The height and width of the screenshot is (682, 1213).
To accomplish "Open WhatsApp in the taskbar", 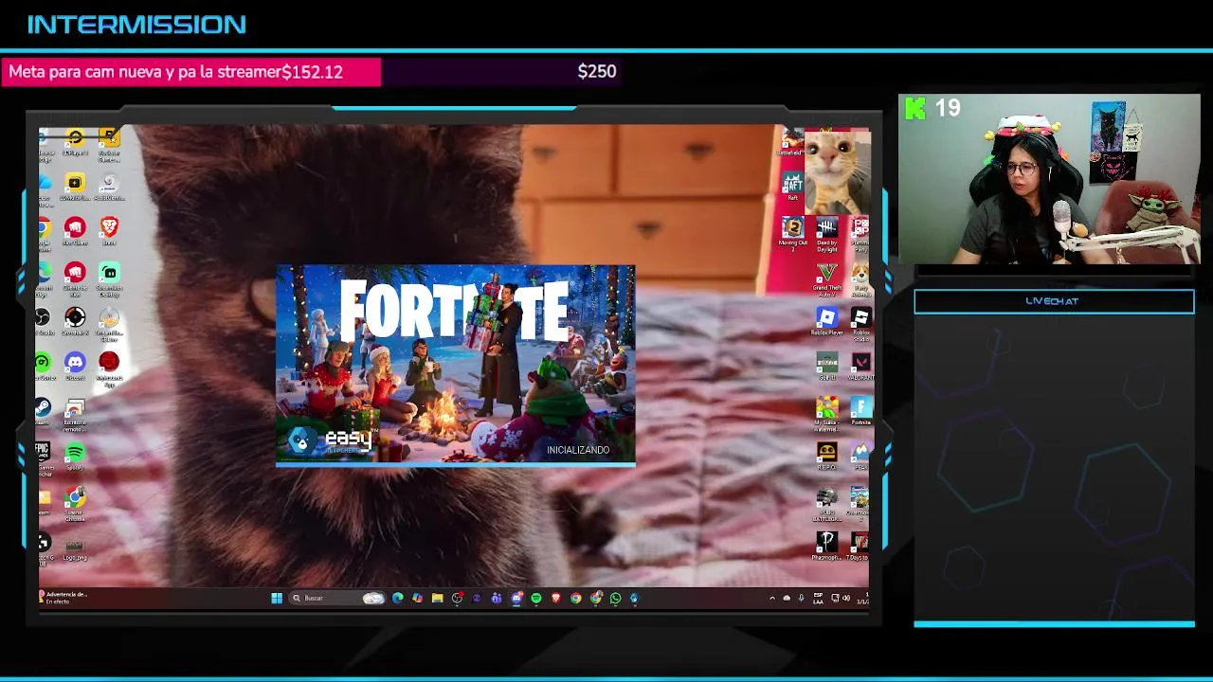I will [x=615, y=598].
